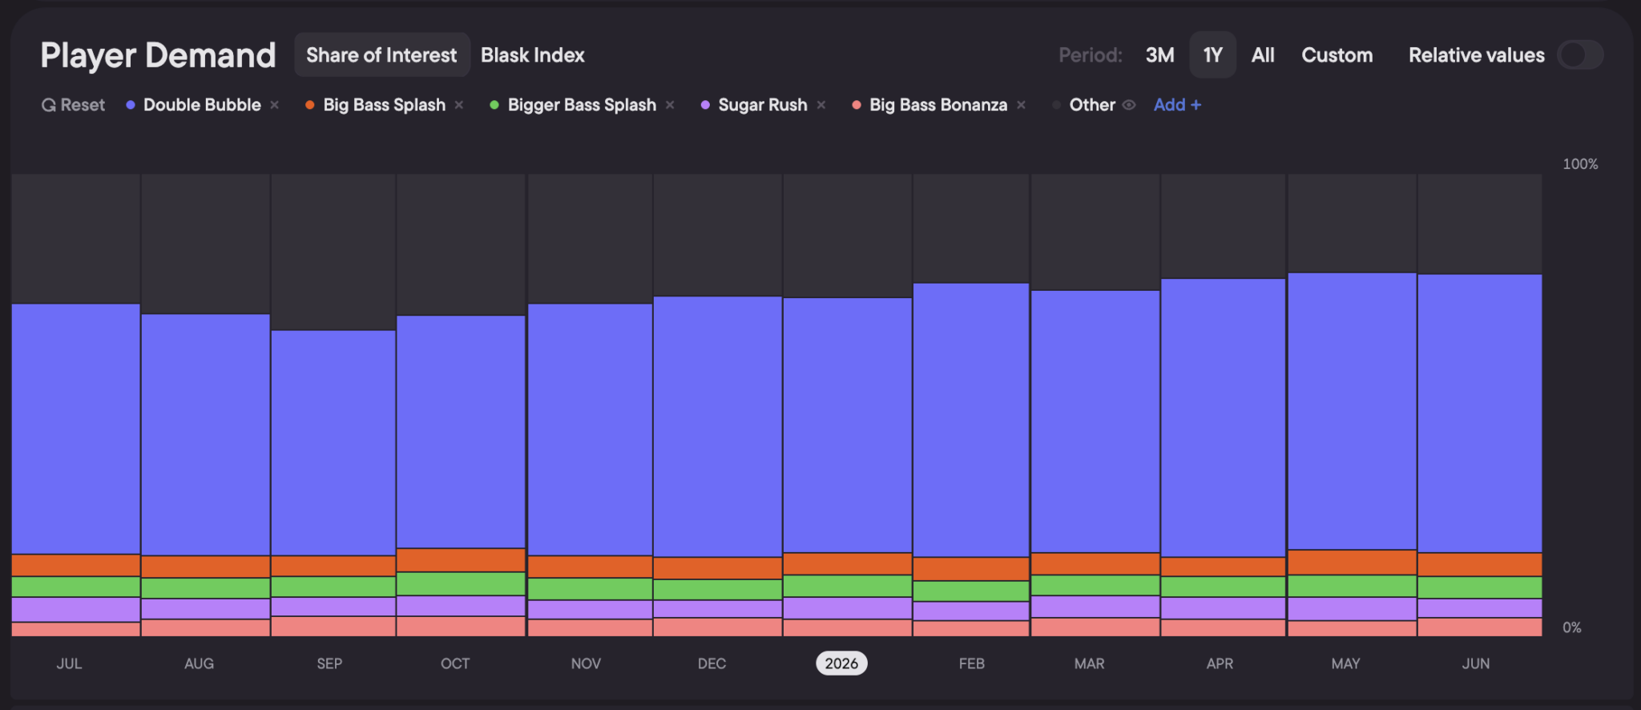Click the FEB month label
The width and height of the screenshot is (1641, 710).
972,664
